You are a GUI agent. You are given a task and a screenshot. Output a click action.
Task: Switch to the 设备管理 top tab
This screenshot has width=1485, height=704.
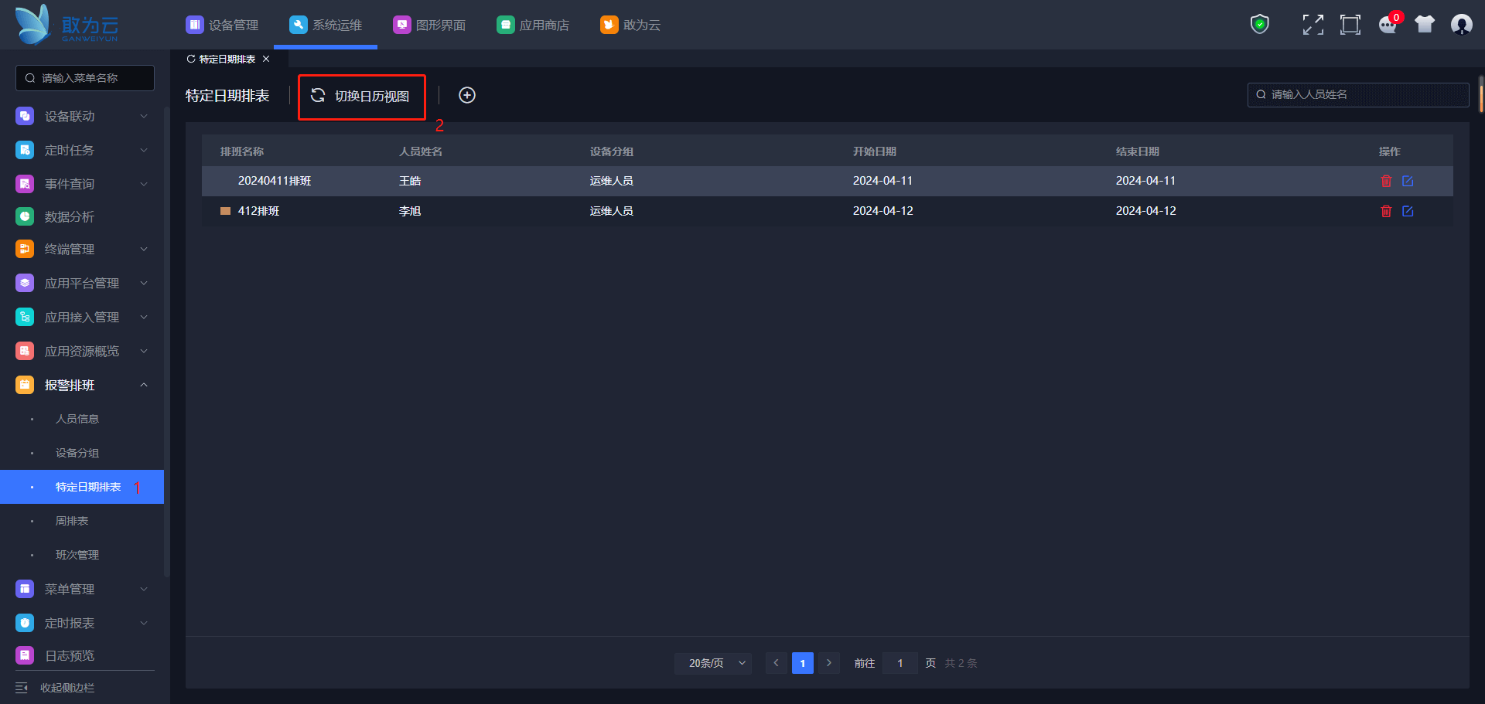(x=222, y=25)
